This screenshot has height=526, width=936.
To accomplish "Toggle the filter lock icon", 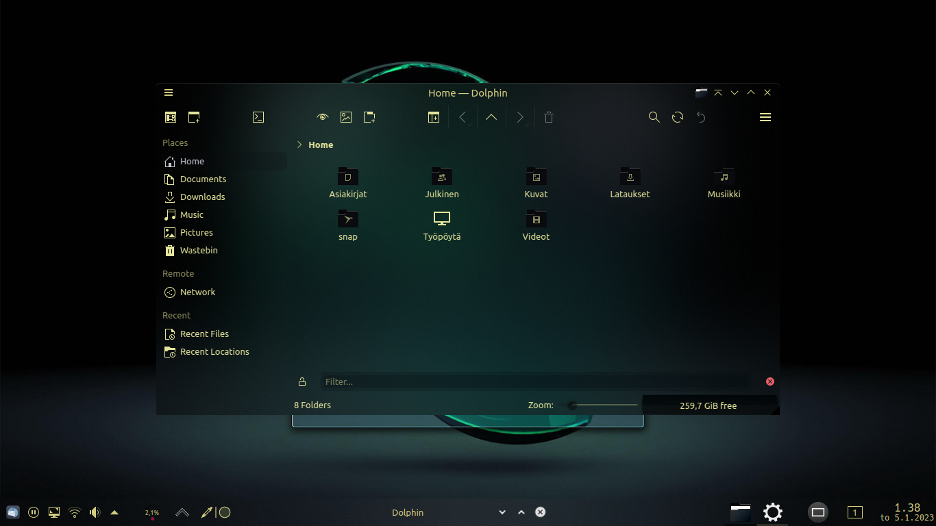I will (x=302, y=381).
